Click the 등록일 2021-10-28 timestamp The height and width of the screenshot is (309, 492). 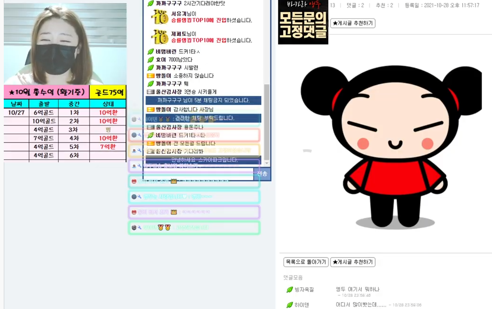[442, 5]
